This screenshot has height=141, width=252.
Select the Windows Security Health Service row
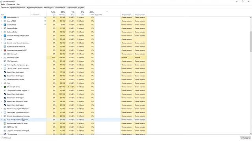coord(74,109)
